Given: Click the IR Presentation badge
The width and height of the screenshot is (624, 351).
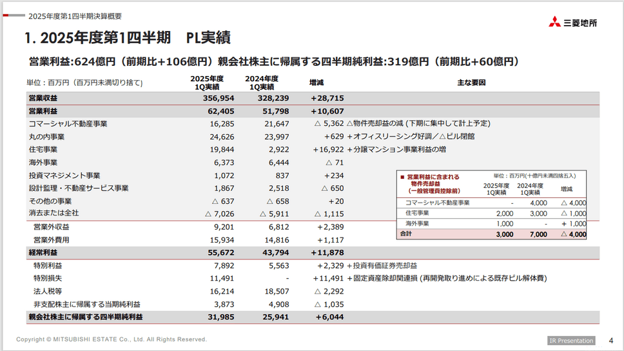Looking at the screenshot, I should [572, 341].
